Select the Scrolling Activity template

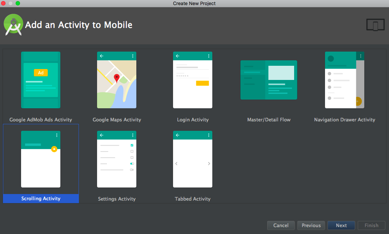[x=40, y=159]
